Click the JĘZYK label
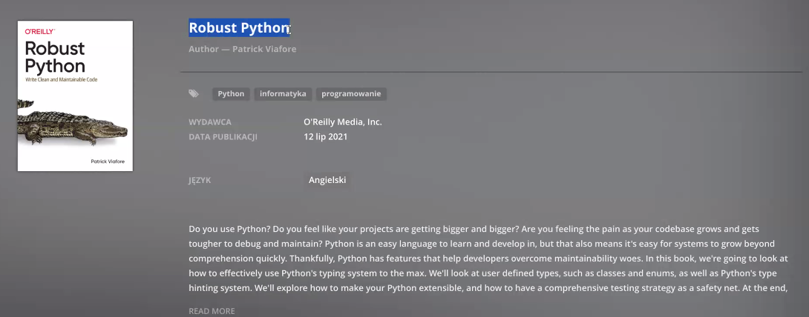 (x=200, y=180)
